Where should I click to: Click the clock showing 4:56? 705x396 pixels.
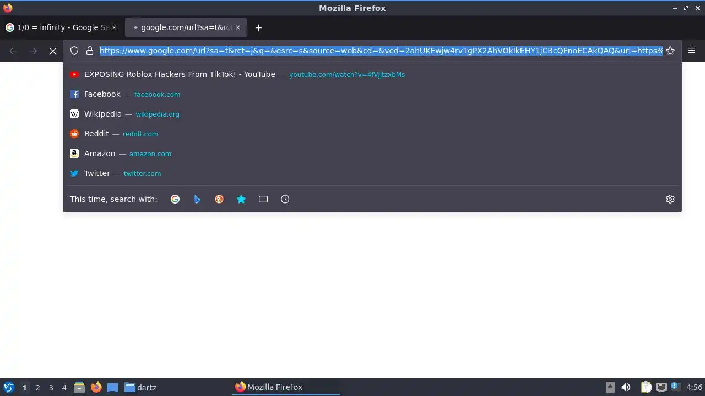pos(694,387)
